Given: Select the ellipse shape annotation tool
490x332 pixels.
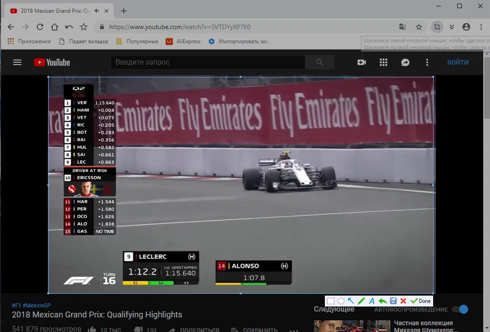Looking at the screenshot, I should pos(341,301).
